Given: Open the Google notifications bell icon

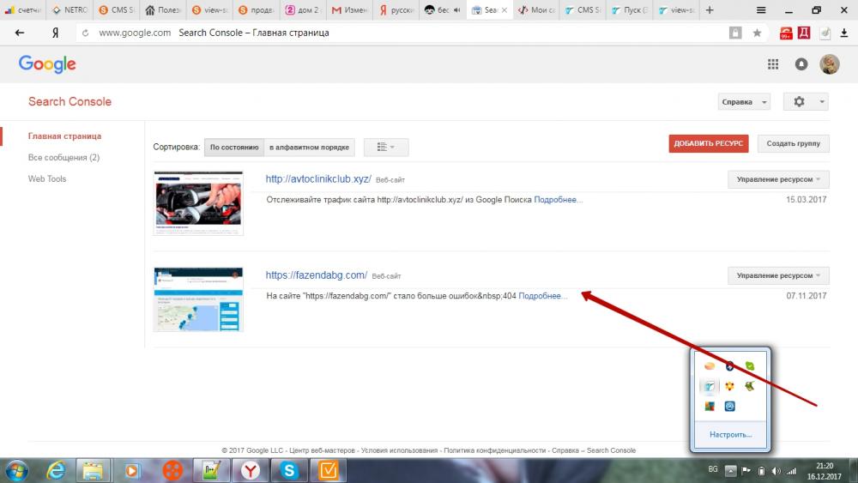Looking at the screenshot, I should pos(801,64).
